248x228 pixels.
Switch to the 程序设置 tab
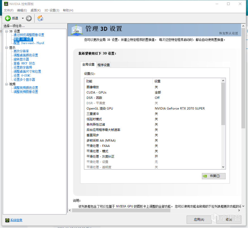click(103, 65)
